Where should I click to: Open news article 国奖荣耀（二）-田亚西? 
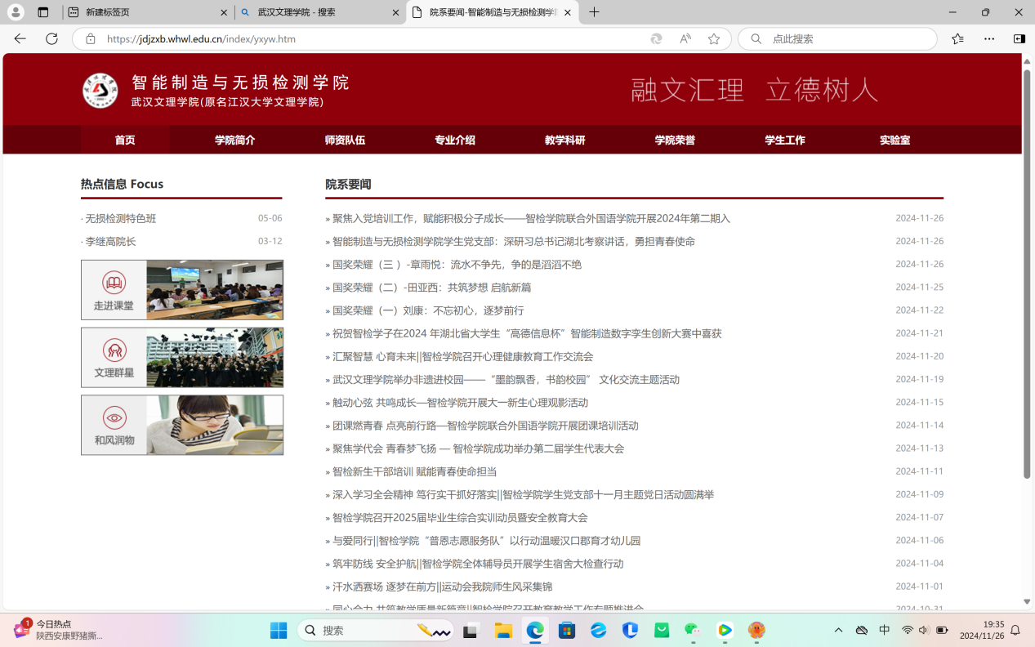tap(431, 288)
